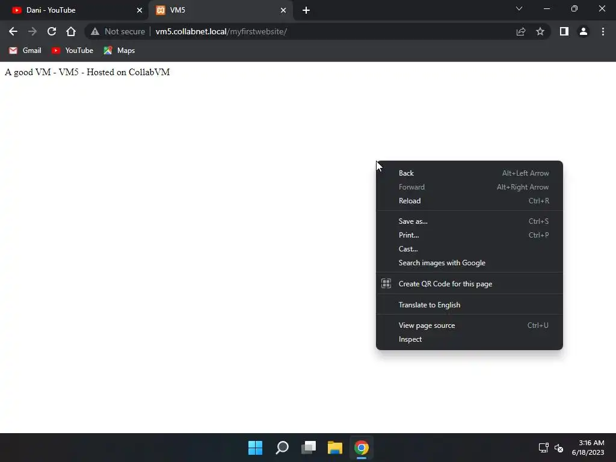
Task: Choose Search images with Google
Action: pos(469,263)
